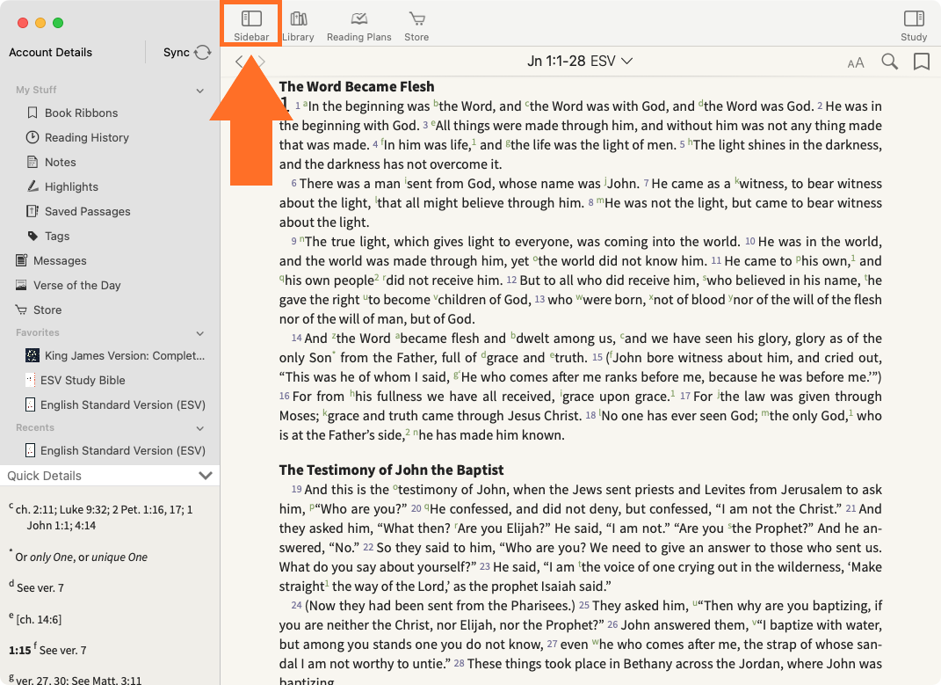Click verse number 14 in the passage
The height and width of the screenshot is (685, 941).
(296, 339)
